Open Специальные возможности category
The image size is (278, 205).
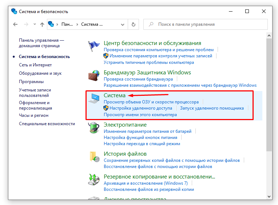47,124
